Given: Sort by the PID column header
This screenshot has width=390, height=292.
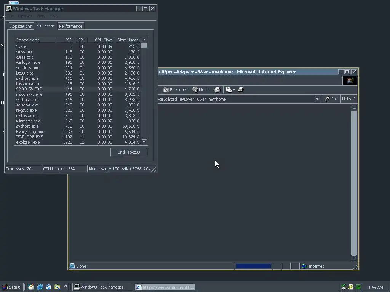Looking at the screenshot, I should 65,40.
